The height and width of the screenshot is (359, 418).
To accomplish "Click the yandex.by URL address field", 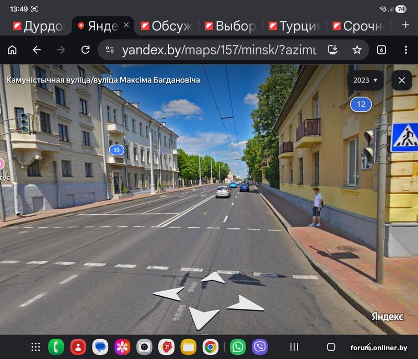I will point(219,50).
